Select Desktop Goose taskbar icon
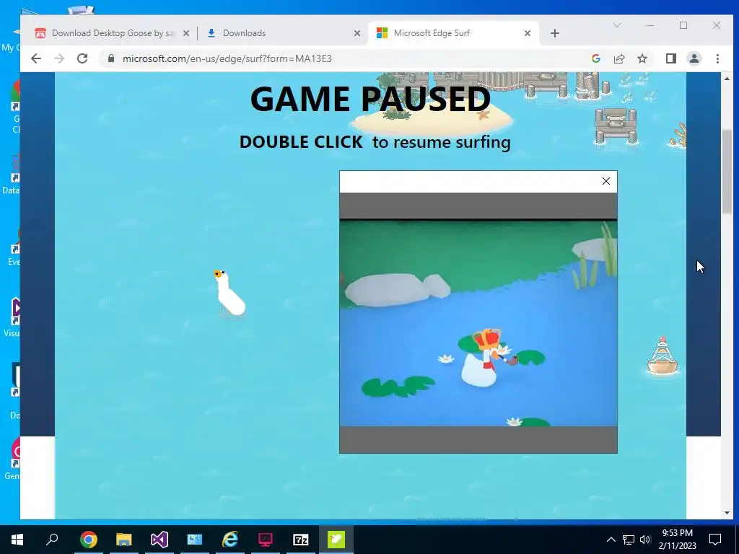The height and width of the screenshot is (554, 739). [x=336, y=540]
